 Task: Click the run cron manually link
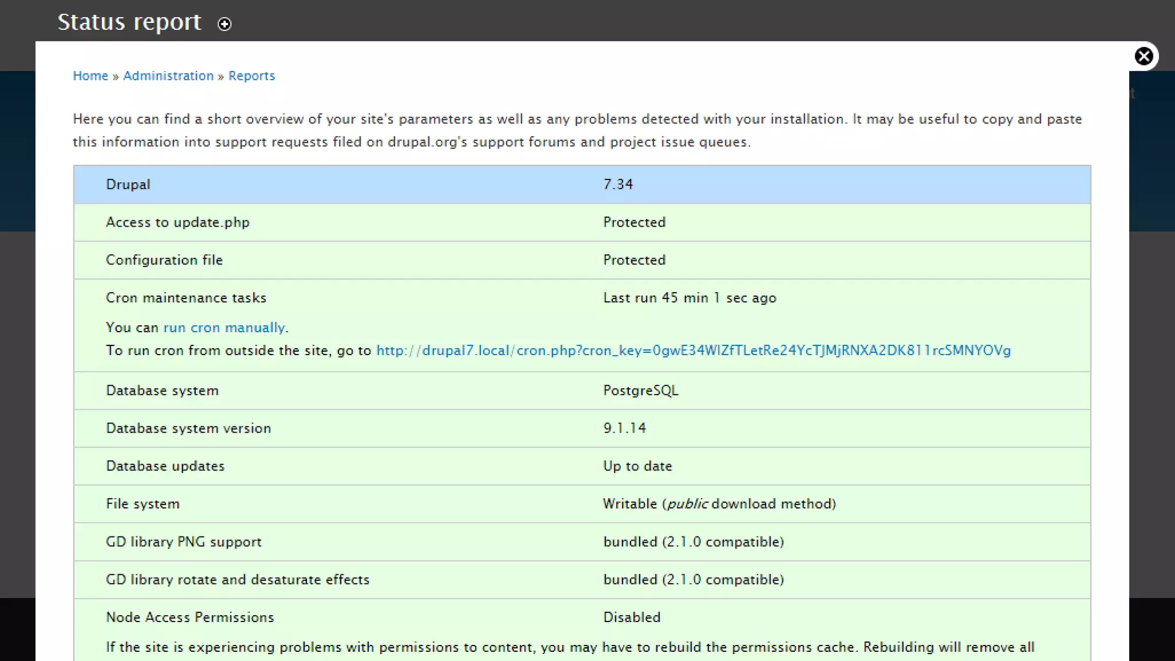224,328
